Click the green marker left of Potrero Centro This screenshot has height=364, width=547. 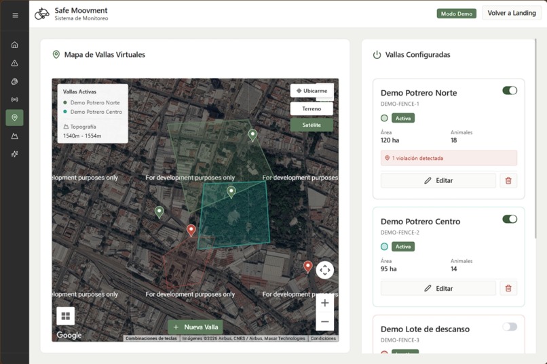[x=159, y=212]
